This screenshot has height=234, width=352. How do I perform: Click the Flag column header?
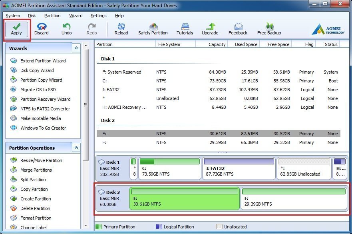pyautogui.click(x=304, y=44)
